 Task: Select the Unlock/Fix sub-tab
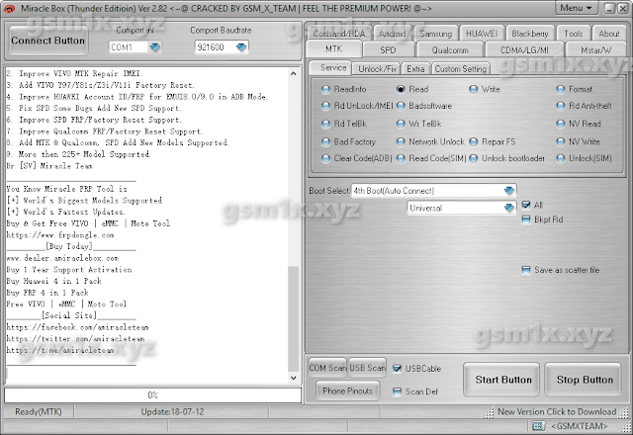coord(377,69)
